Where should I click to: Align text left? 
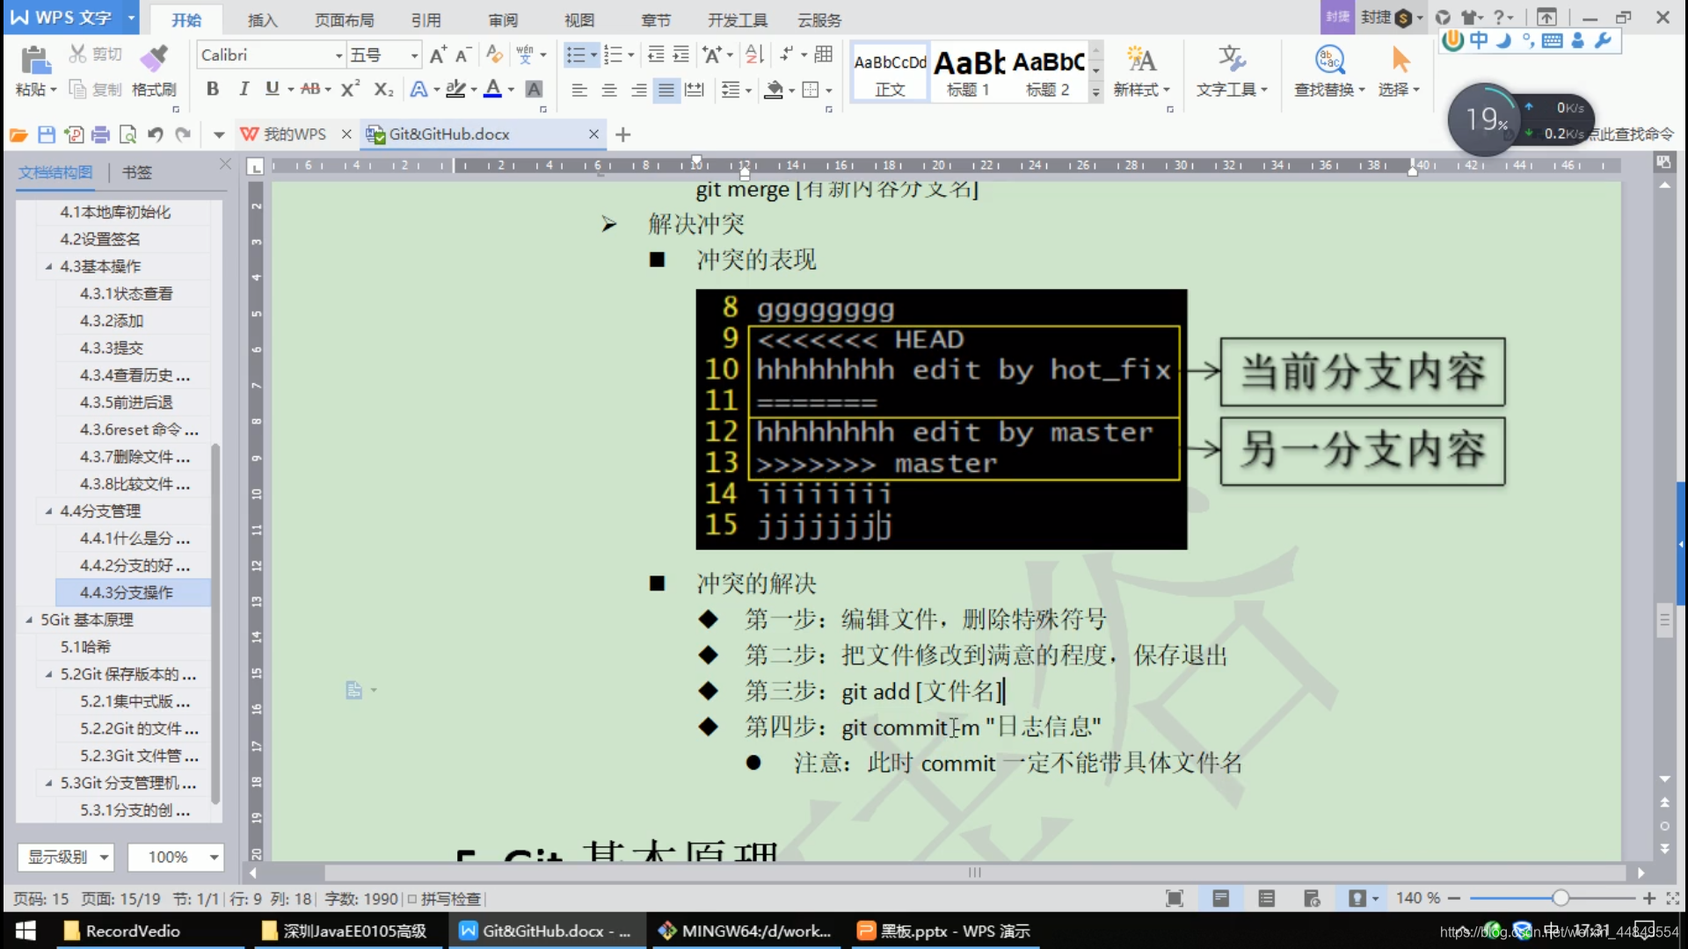tap(579, 90)
